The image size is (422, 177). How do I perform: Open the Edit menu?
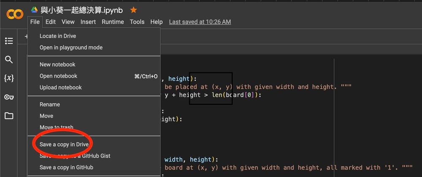pos(51,22)
